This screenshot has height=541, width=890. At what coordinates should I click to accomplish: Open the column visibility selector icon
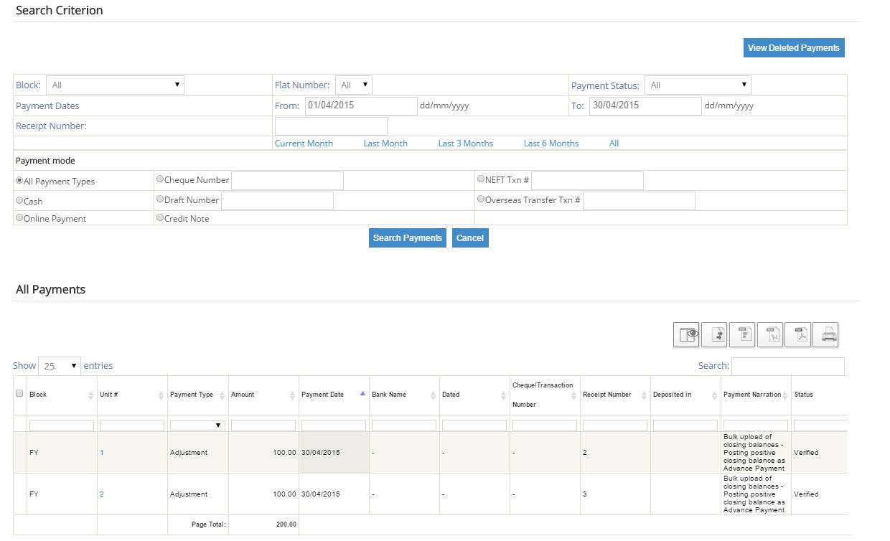pos(686,334)
